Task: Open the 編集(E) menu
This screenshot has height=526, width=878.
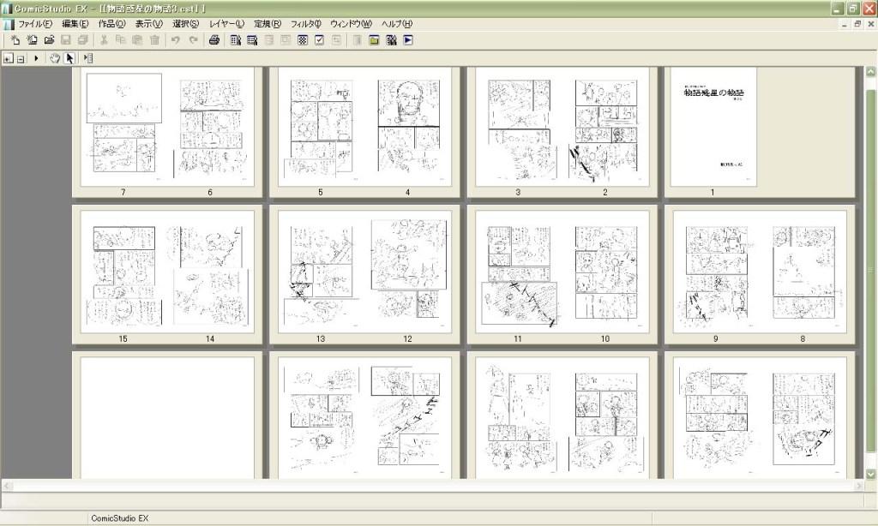Action: (x=75, y=23)
